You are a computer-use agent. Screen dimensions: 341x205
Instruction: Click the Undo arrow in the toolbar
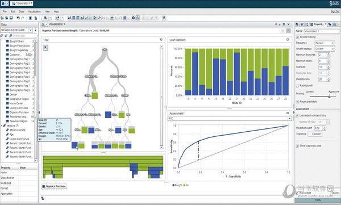pos(18,18)
